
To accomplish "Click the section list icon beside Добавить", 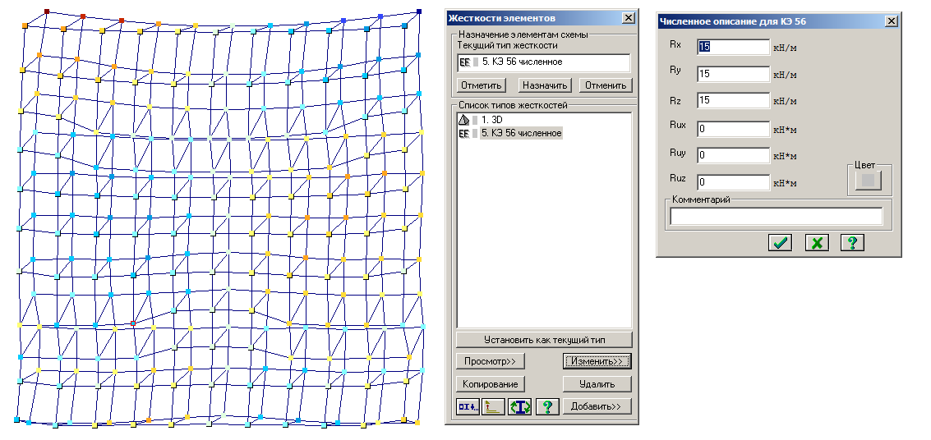I will [468, 407].
